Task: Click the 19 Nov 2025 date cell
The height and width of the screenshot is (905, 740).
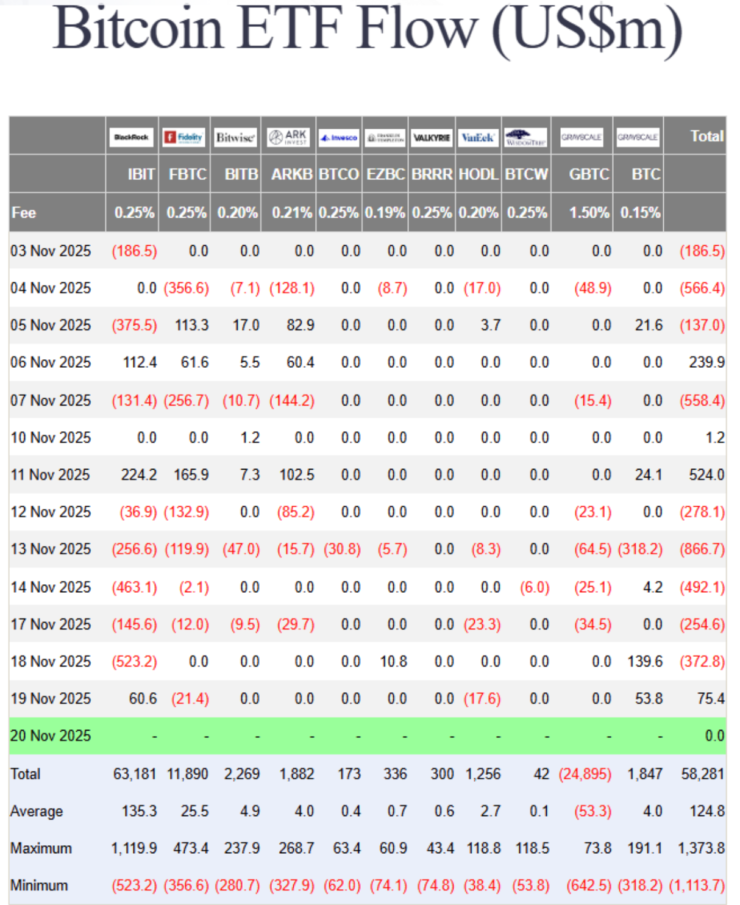Action: (x=51, y=699)
